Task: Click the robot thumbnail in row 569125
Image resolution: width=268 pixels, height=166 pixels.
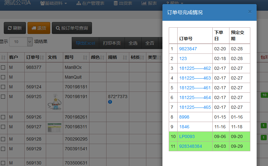Action: coord(54,102)
